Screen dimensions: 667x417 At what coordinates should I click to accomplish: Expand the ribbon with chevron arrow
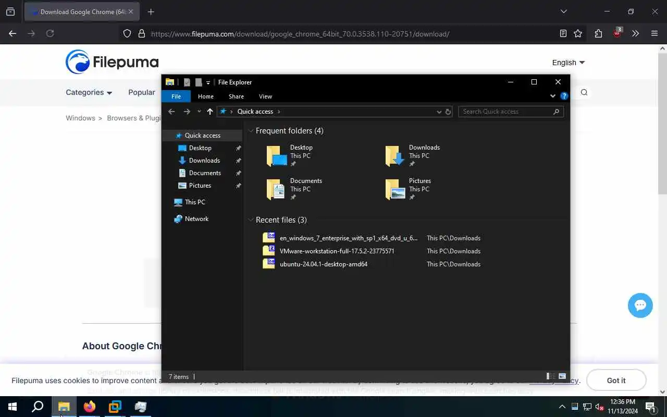[553, 96]
